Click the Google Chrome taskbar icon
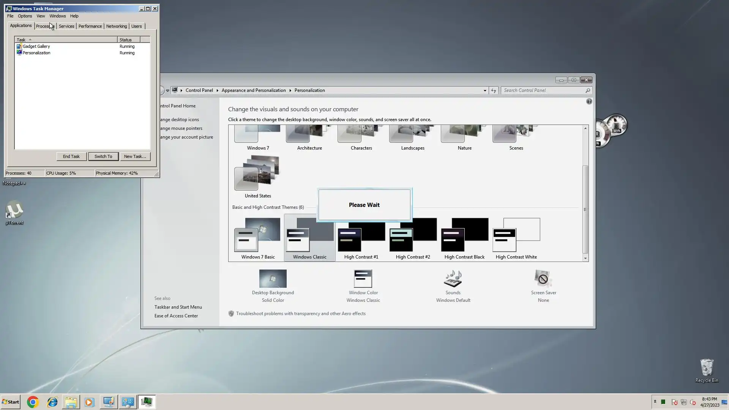Viewport: 729px width, 410px height. click(33, 402)
